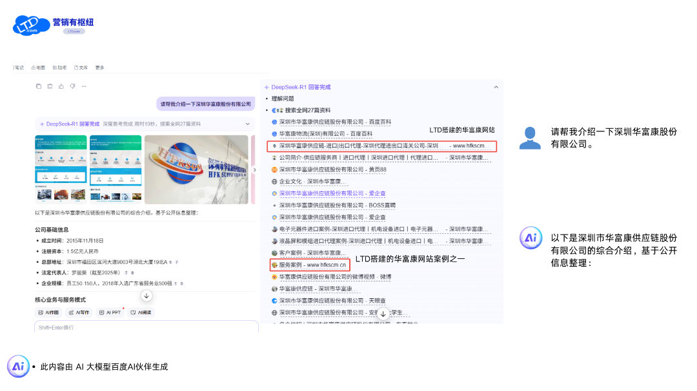Open 公司简介-供应链服务商 source link
The height and width of the screenshot is (391, 697).
383,158
